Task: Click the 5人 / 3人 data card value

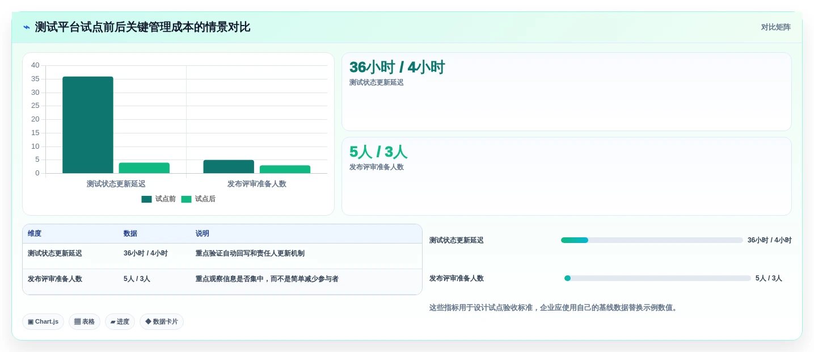Action: (x=378, y=152)
